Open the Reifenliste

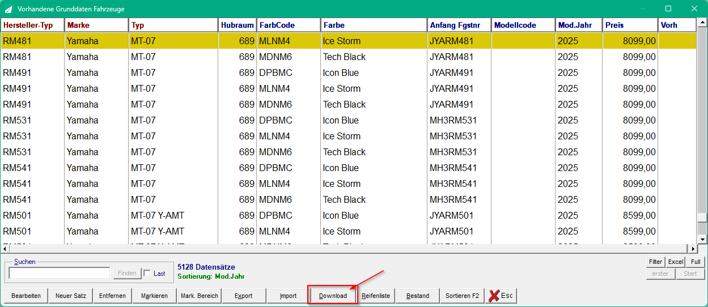(376, 296)
